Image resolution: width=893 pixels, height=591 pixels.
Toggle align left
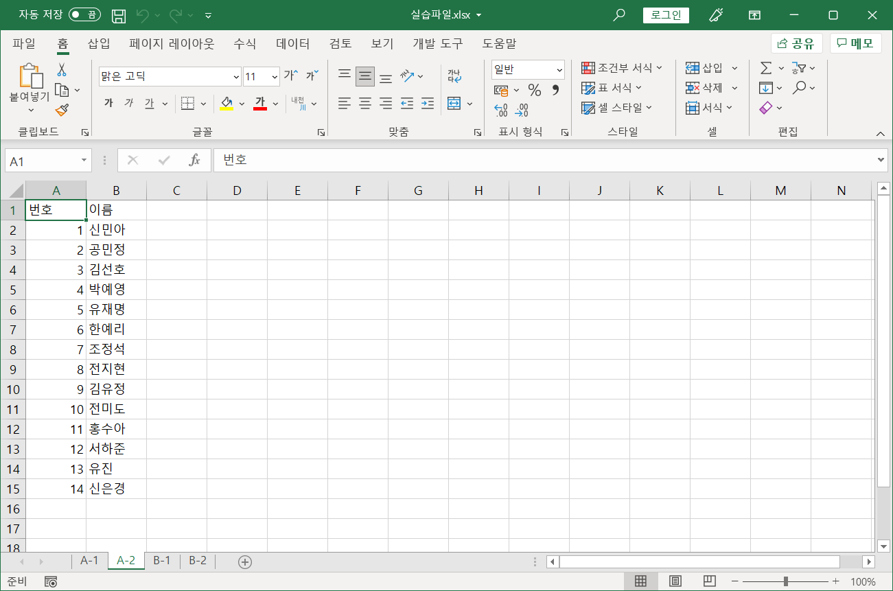(345, 104)
